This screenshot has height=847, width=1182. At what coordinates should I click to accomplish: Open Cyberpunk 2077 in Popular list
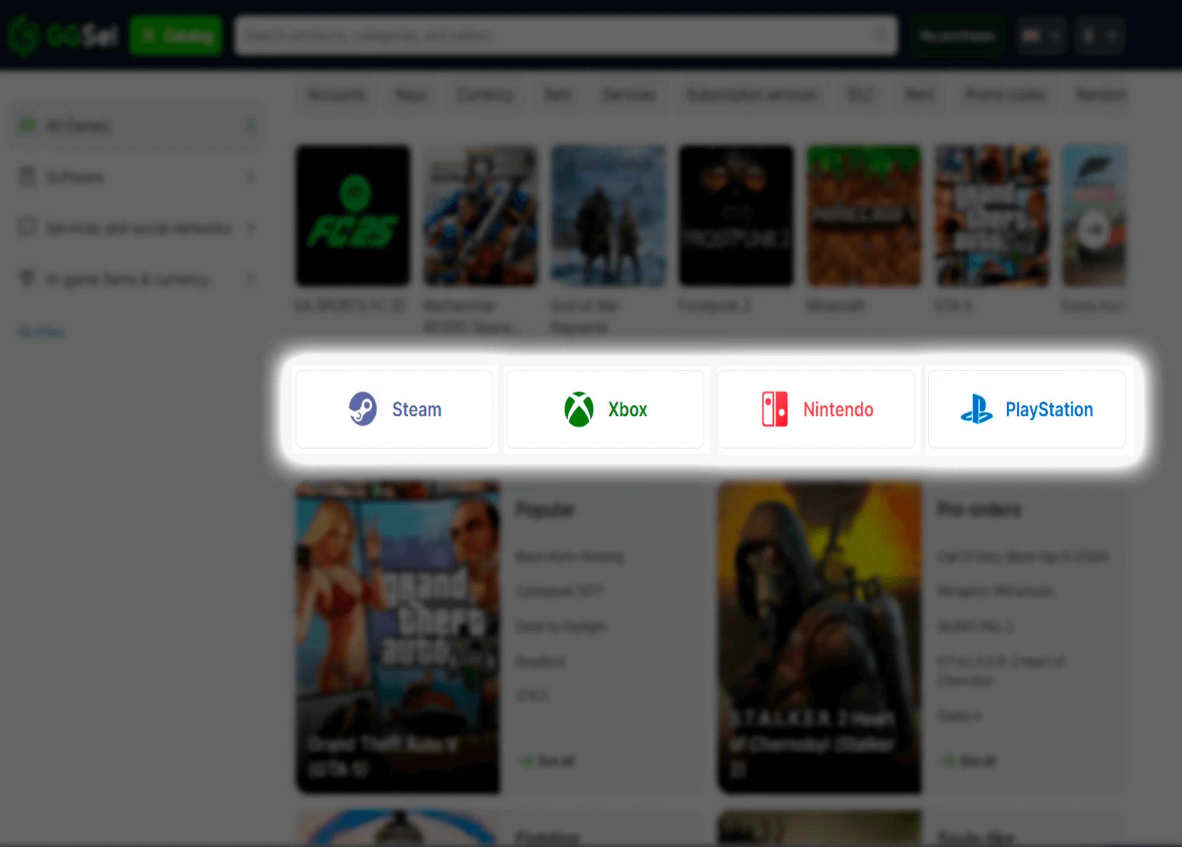(x=559, y=591)
